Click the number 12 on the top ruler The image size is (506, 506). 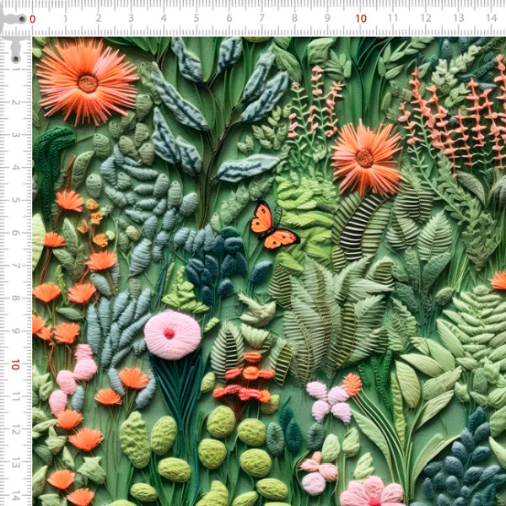point(426,18)
